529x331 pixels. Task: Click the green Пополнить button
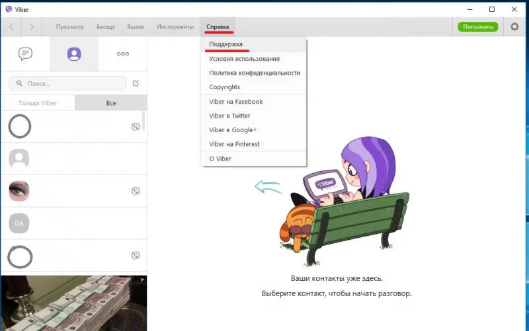[477, 26]
